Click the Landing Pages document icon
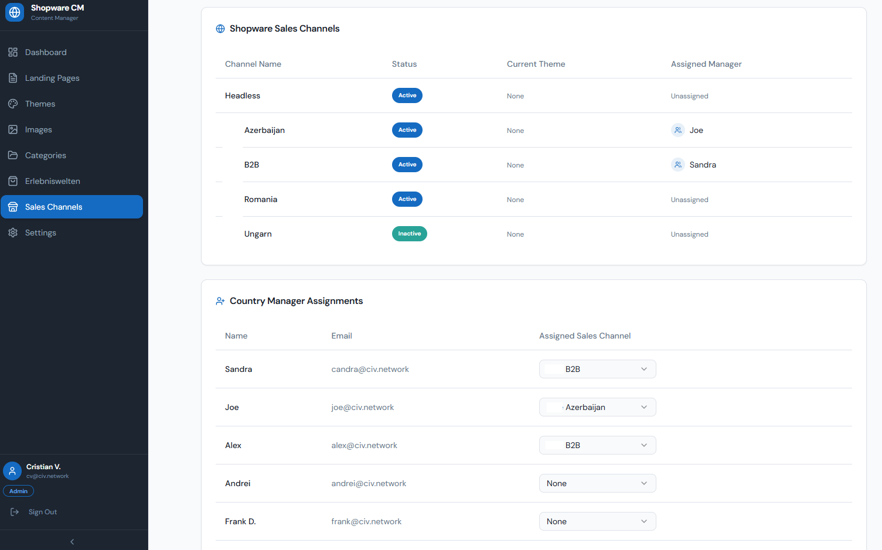This screenshot has height=550, width=882. pyautogui.click(x=13, y=78)
